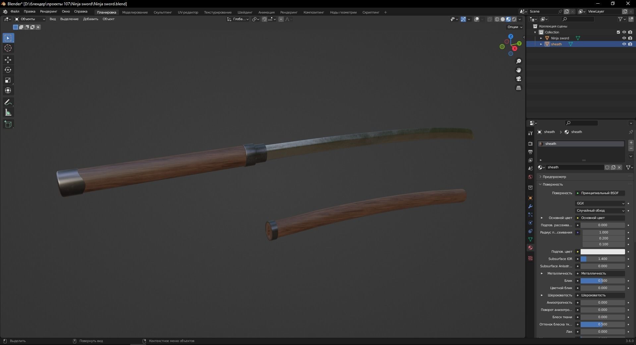Image resolution: width=636 pixels, height=345 pixels.
Task: Select the box-select tool in toolbar
Action: tap(8, 38)
